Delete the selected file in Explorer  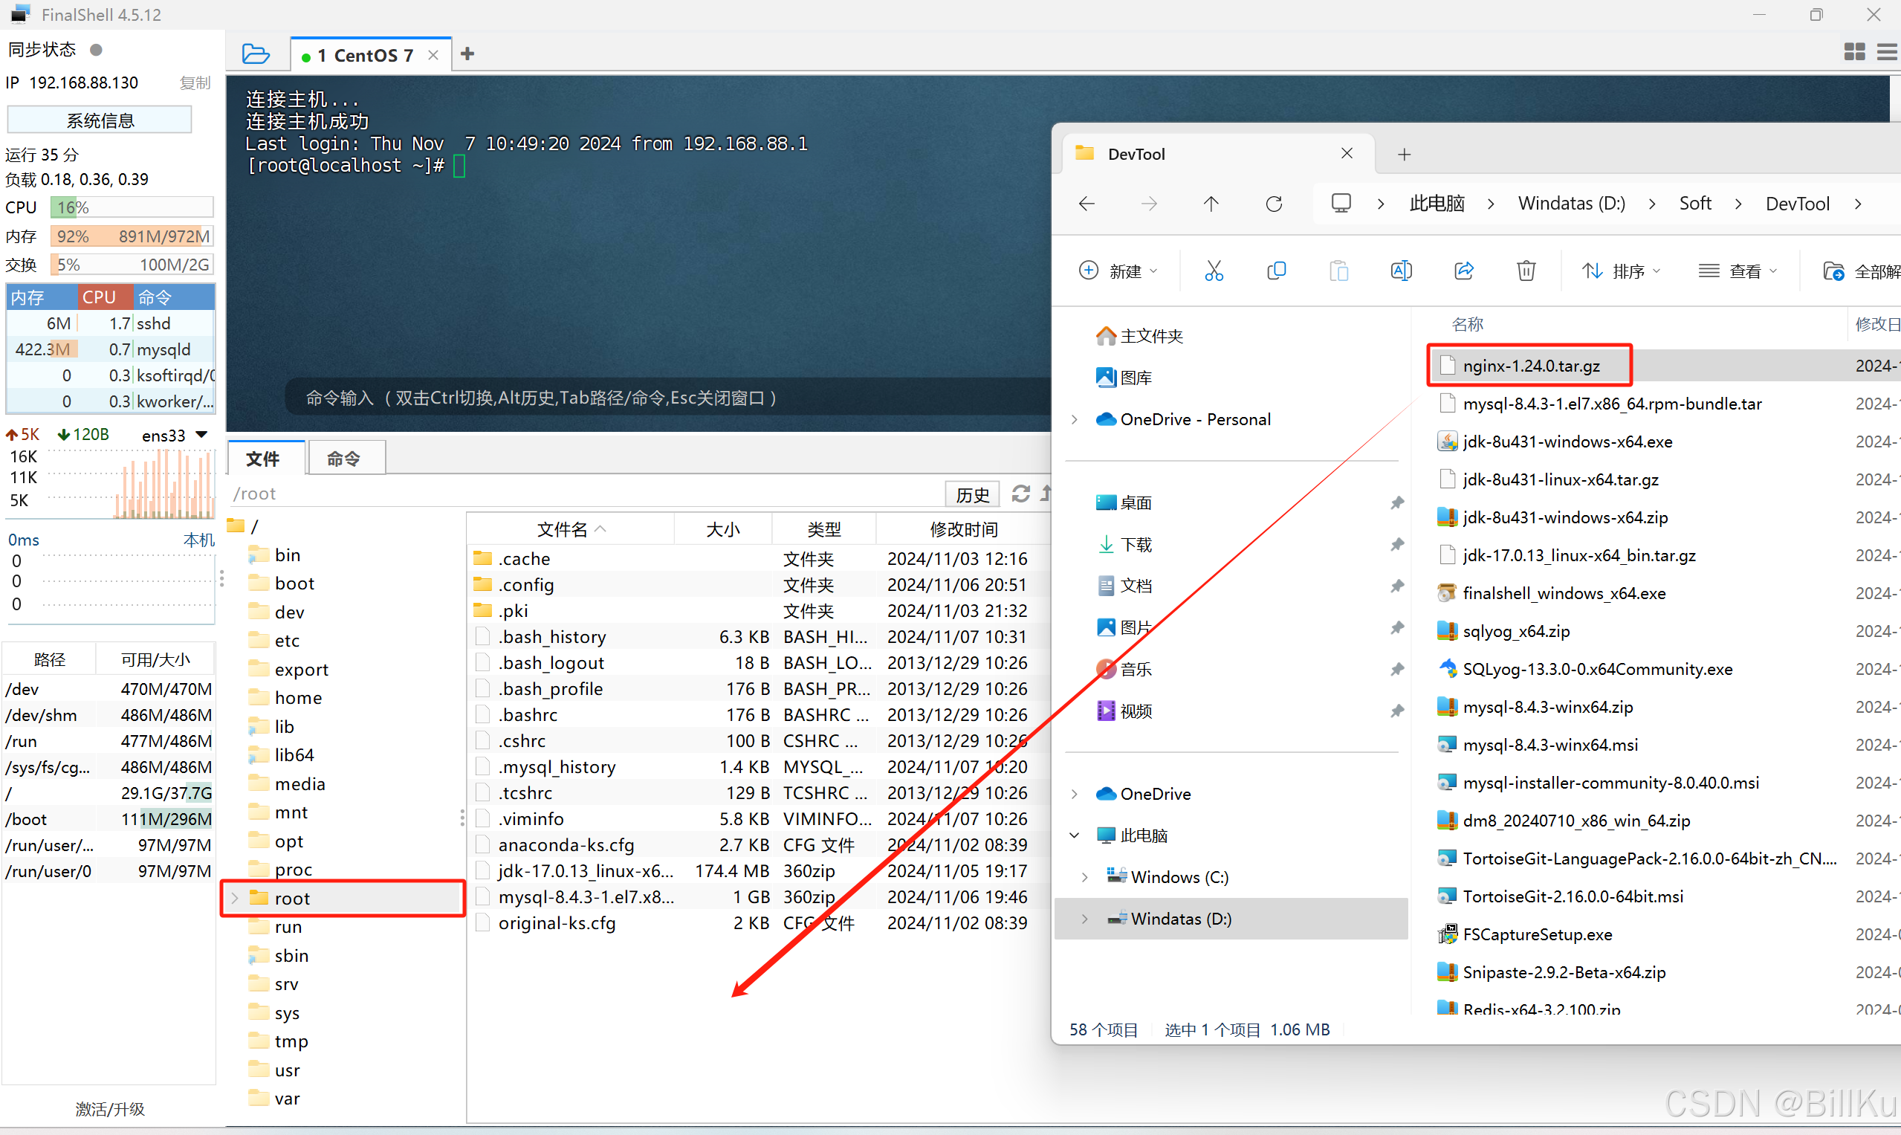[1526, 271]
